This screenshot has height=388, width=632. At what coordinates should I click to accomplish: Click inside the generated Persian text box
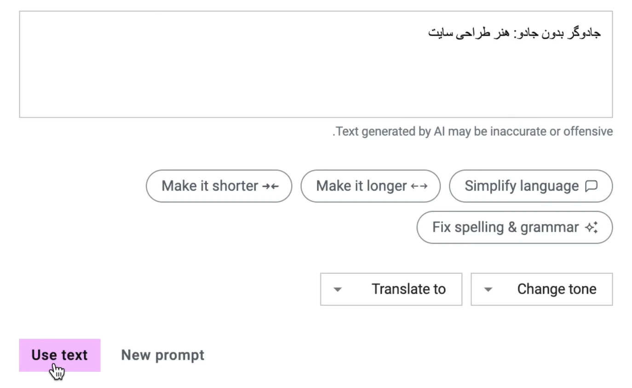pyautogui.click(x=316, y=64)
